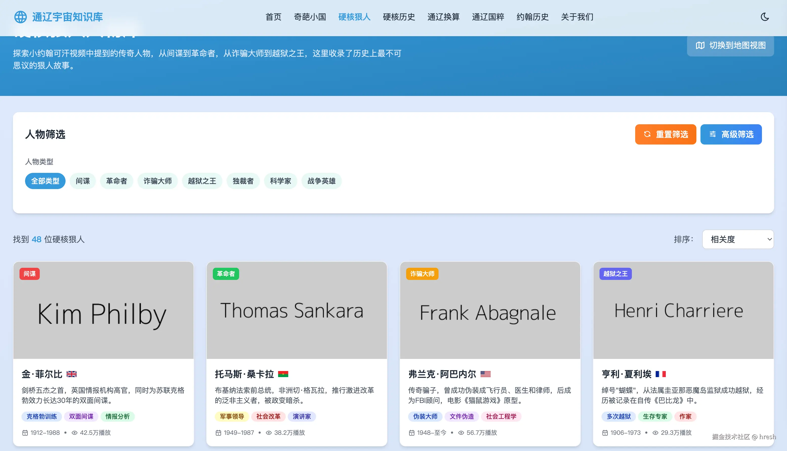The width and height of the screenshot is (787, 451).
Task: Click the 克格勃训练 tag on Kim Philby card
Action: click(42, 416)
